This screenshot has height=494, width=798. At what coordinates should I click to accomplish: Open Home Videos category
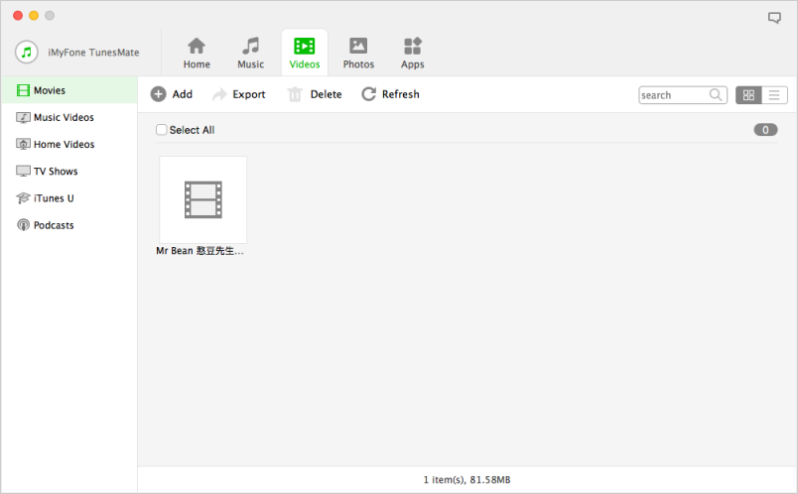point(68,144)
